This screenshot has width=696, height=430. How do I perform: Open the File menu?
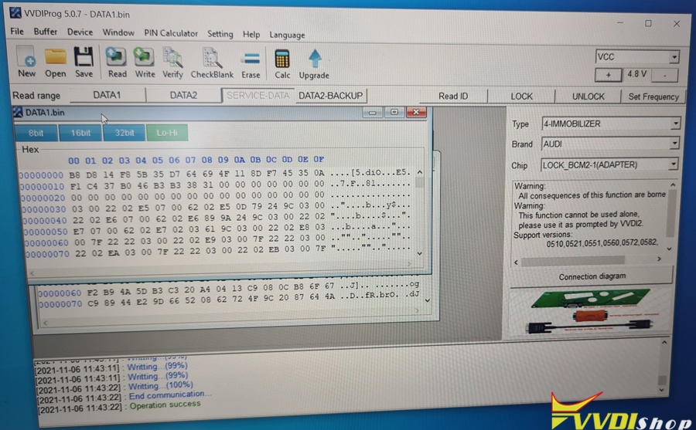(x=17, y=31)
